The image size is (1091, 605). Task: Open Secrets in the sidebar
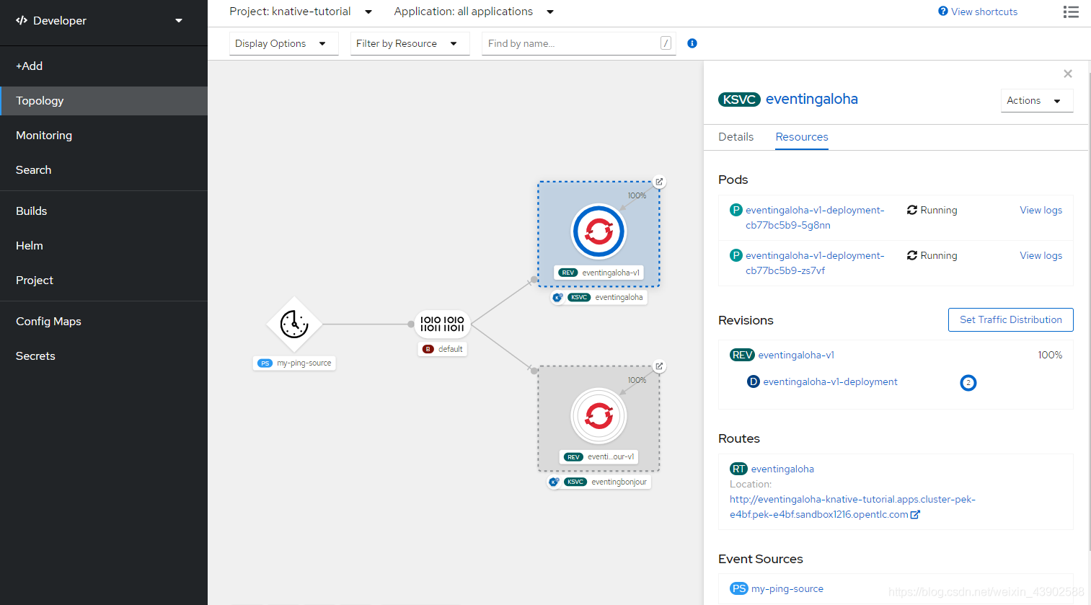click(104, 356)
